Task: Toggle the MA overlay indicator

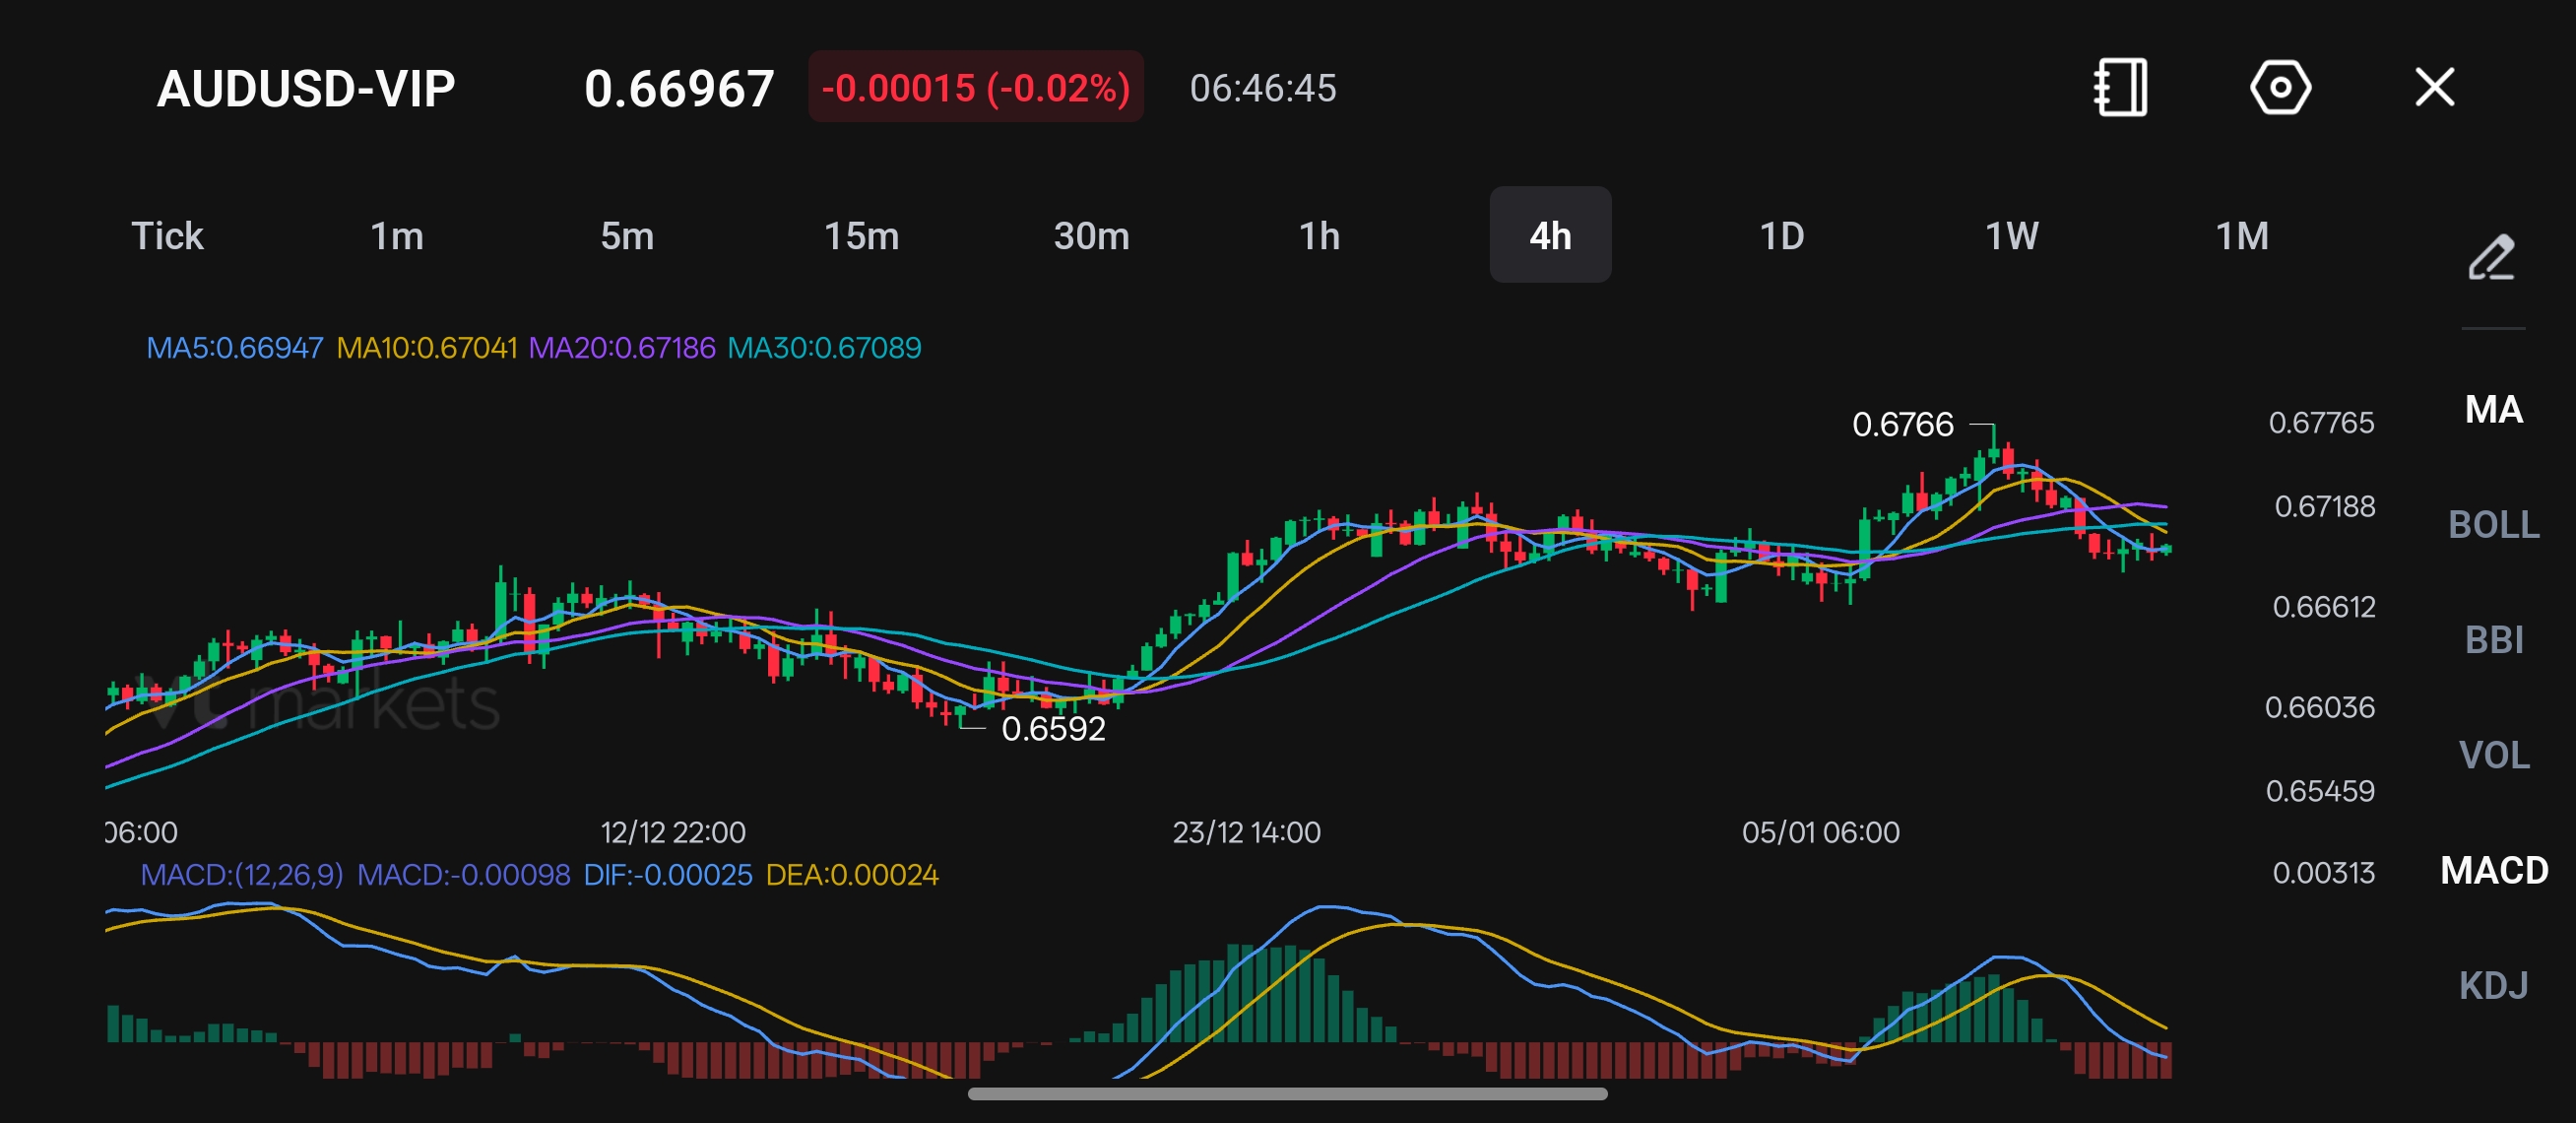Action: click(2493, 410)
